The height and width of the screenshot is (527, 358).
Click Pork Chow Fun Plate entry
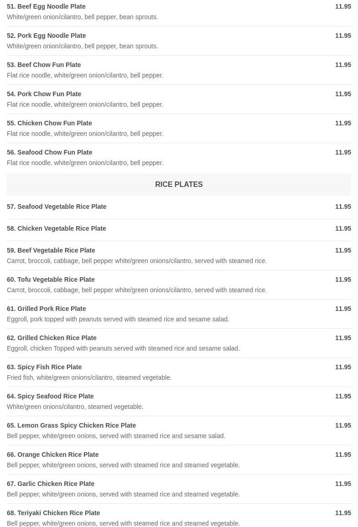click(x=44, y=94)
